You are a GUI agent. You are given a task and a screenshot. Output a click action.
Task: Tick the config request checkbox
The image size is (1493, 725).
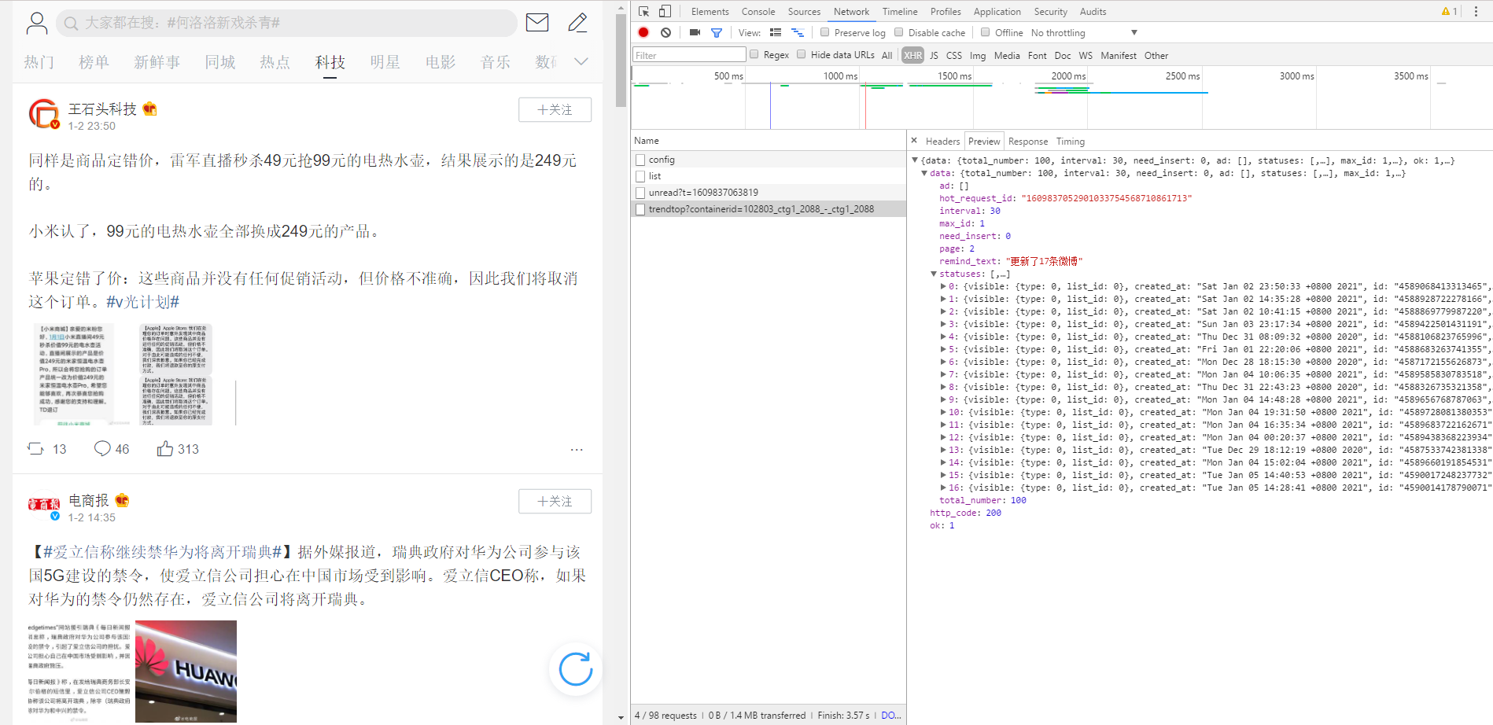(640, 160)
